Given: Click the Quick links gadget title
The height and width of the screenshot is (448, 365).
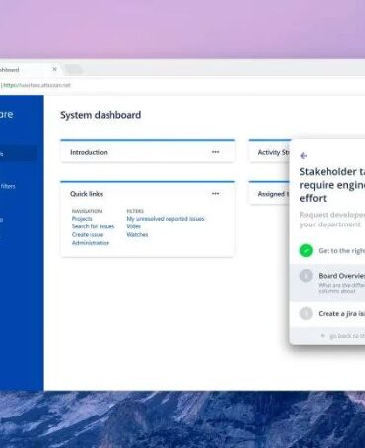Looking at the screenshot, I should (86, 194).
